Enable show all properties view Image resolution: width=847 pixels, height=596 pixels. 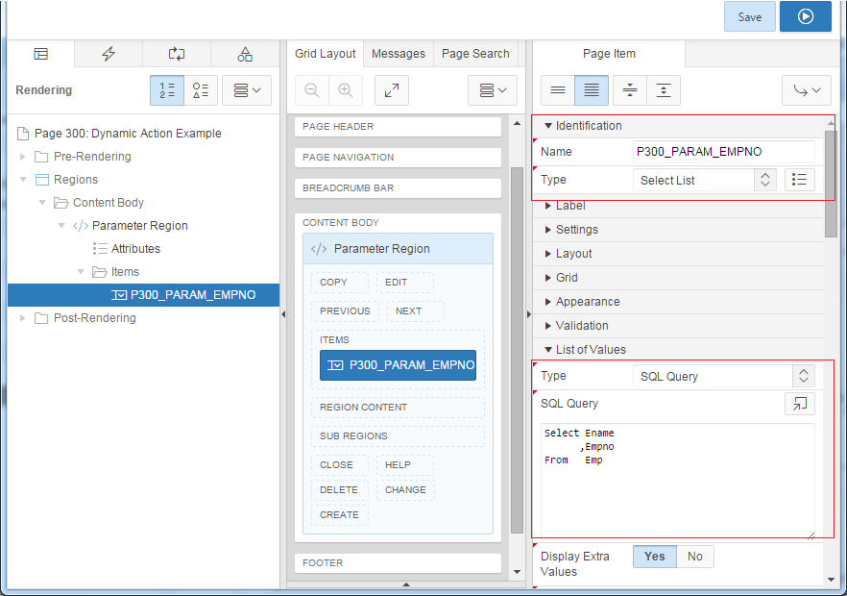coord(592,89)
